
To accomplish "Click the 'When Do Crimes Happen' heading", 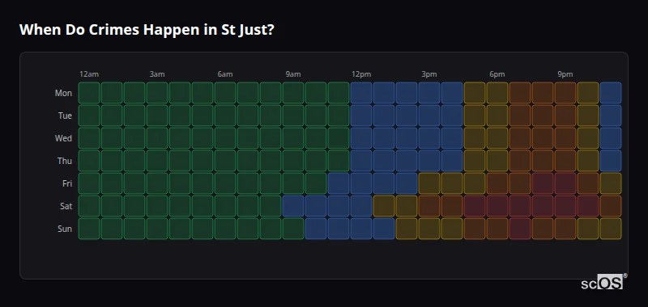I will pyautogui.click(x=147, y=30).
